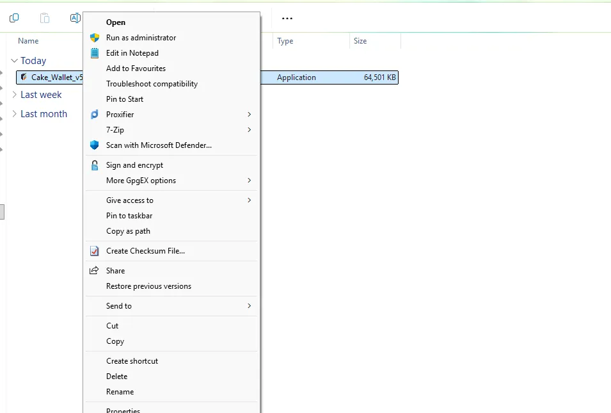The height and width of the screenshot is (413, 611).
Task: Click the Today group label
Action: pos(33,61)
